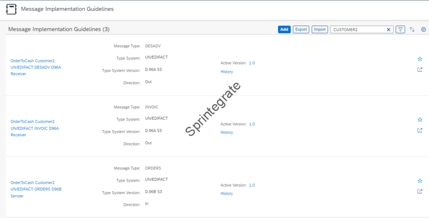
Task: Click D.96A S3 value in INVOIC row
Action: 153,131
